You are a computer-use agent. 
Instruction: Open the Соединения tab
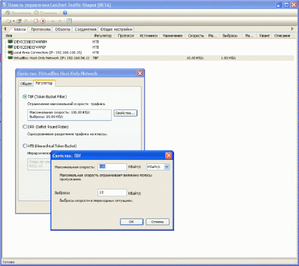(x=85, y=29)
